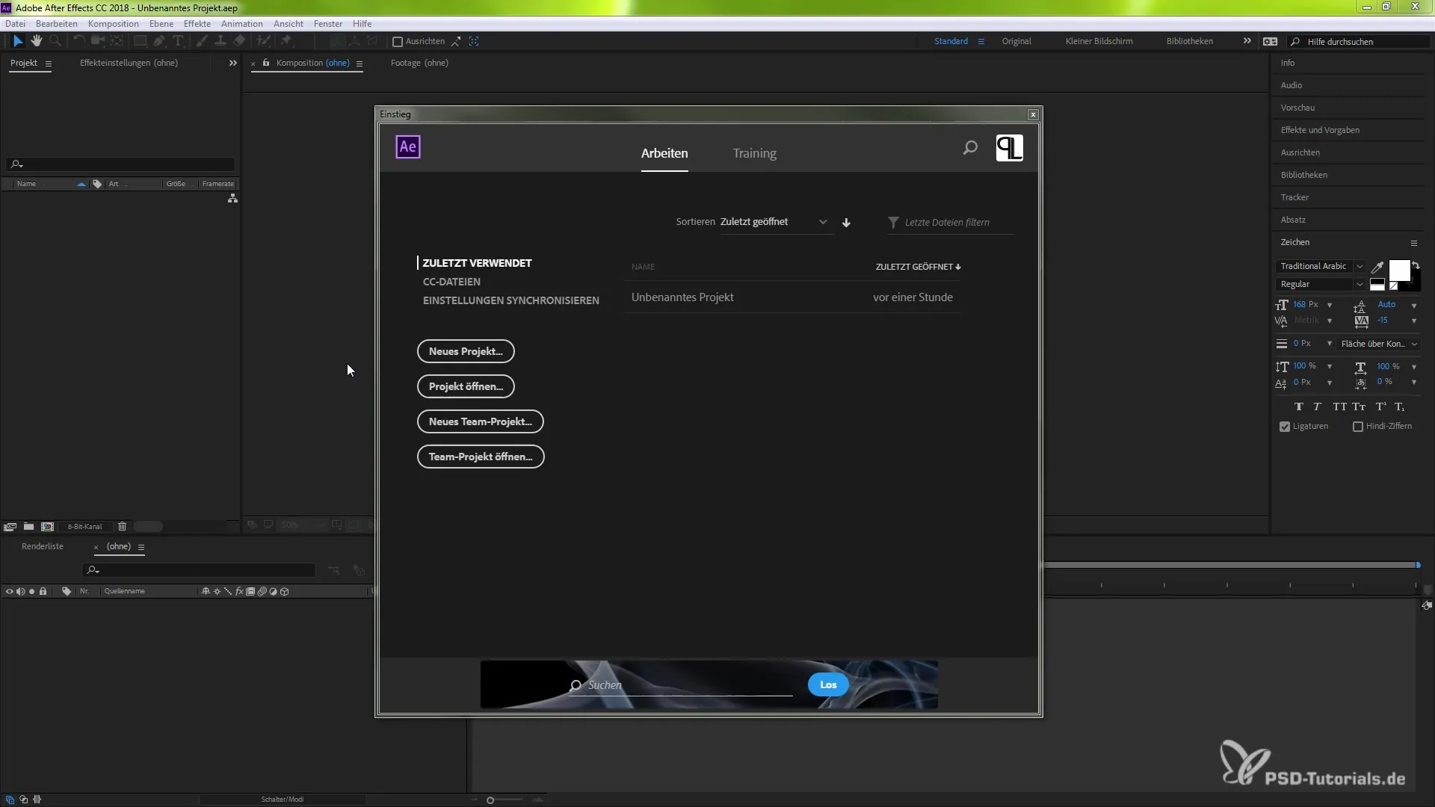The width and height of the screenshot is (1435, 807).
Task: Open the CC-DATEIEN section link
Action: click(x=451, y=282)
